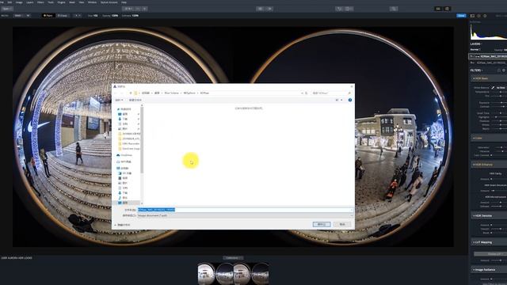507x285 pixels.
Task: Click the Contrast slider track
Action: [499, 106]
